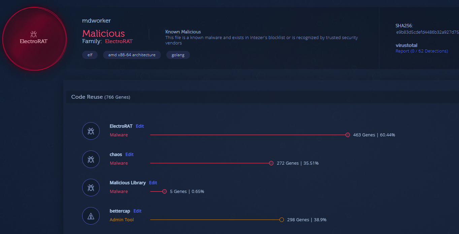Screen dimensions: 459x234
Task: Click the chaos name in Code Reuse list
Action: click(116, 154)
